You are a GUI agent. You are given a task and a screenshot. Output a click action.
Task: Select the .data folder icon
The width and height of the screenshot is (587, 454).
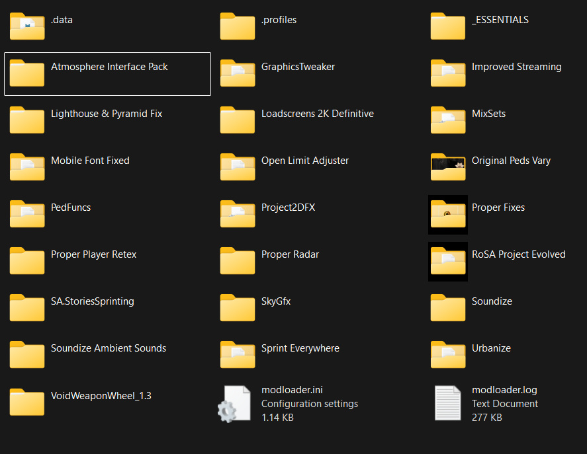27,26
